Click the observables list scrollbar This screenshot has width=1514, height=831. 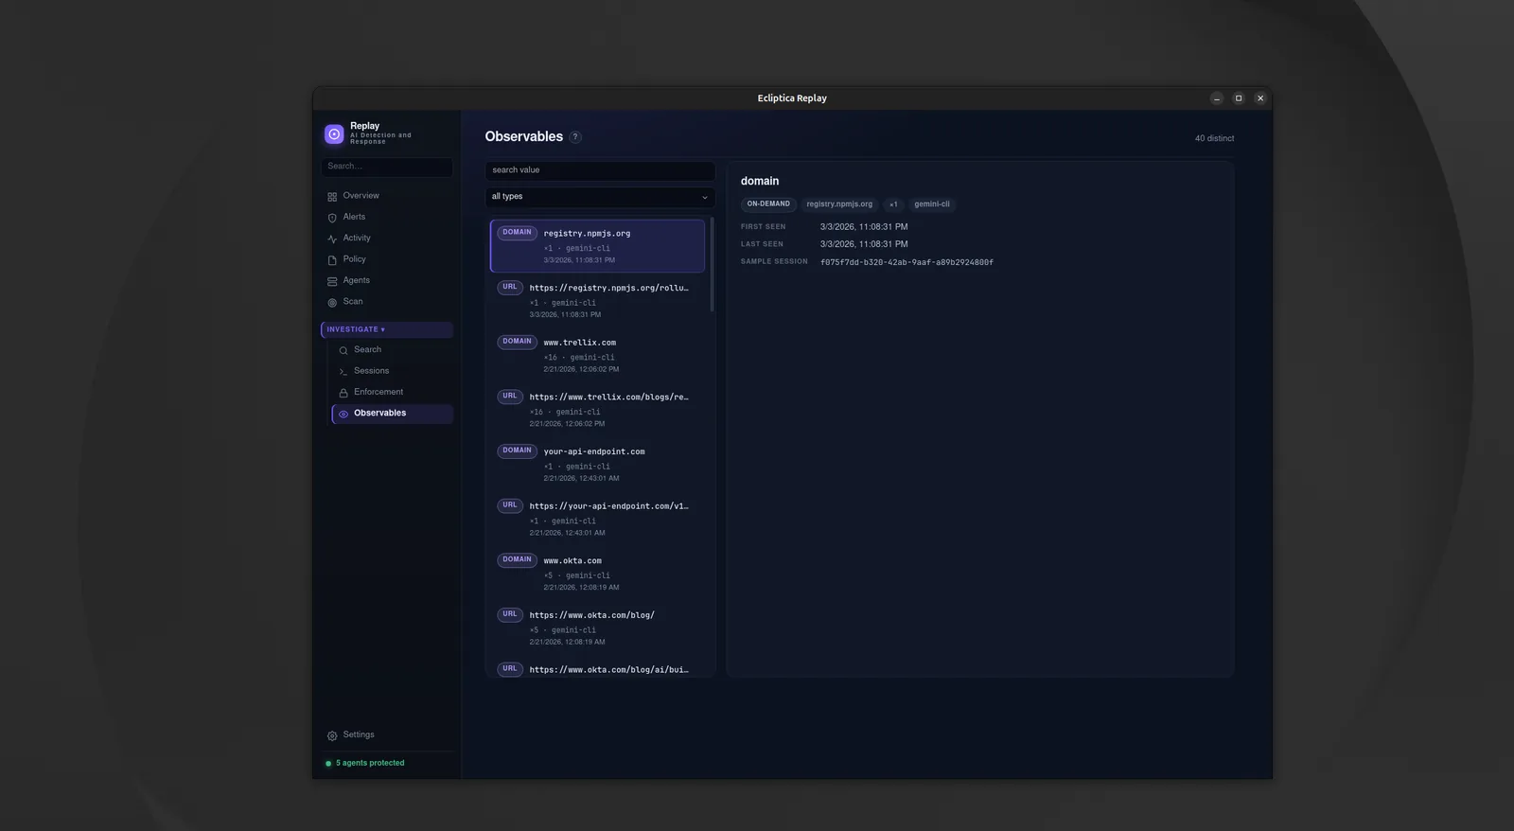[712, 265]
